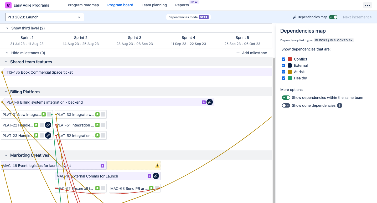Click info icon beside Show done dependencies
377x203 pixels.
click(340, 105)
